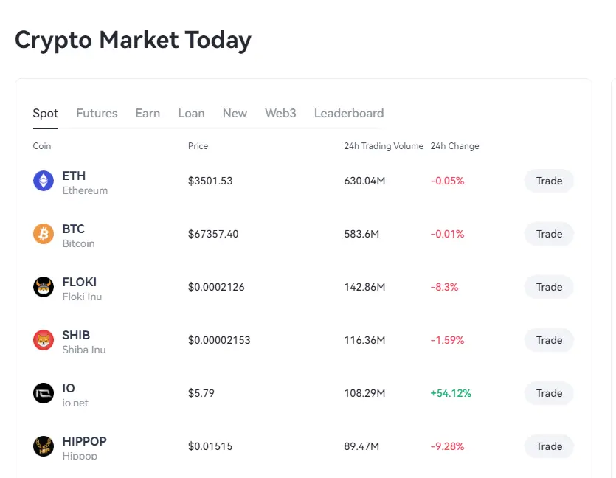Open the Web3 tab
Viewport: 616px width, 478px height.
coord(280,113)
